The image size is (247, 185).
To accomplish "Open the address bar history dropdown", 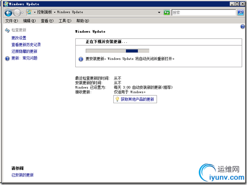I will pyautogui.click(x=159, y=12).
